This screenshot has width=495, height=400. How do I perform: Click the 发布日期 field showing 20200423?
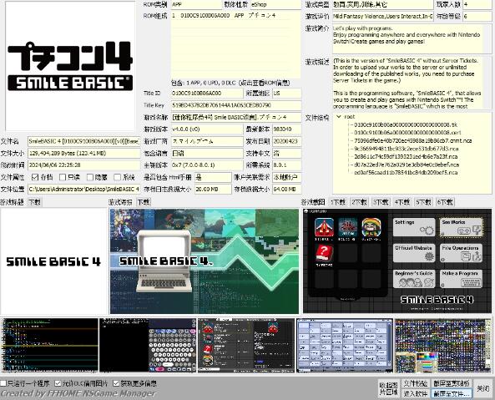pyautogui.click(x=286, y=141)
